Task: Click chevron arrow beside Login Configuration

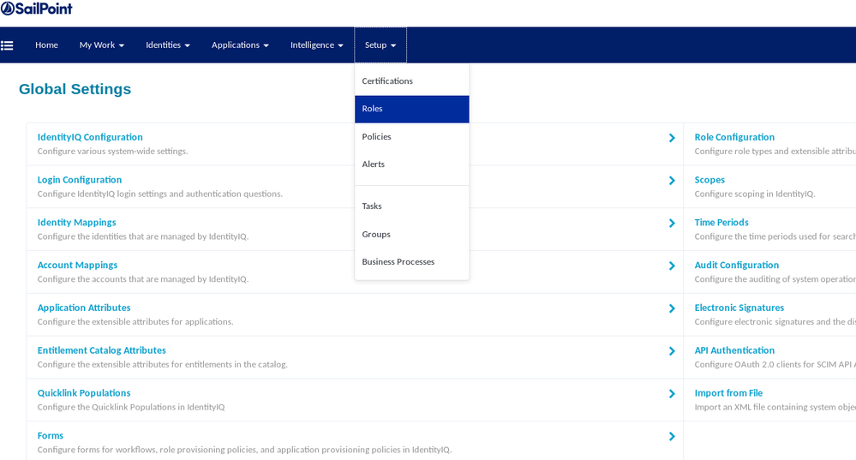Action: tap(671, 181)
